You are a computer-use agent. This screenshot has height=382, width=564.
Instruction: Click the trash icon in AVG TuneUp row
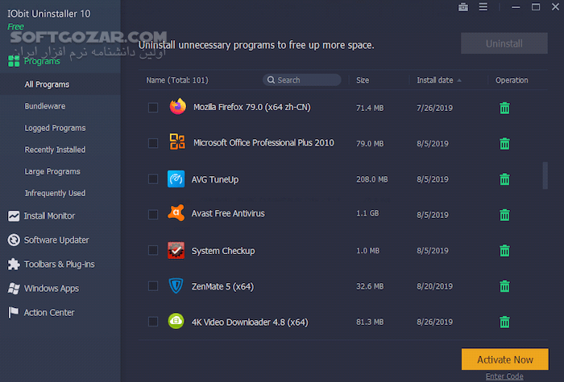tap(504, 179)
